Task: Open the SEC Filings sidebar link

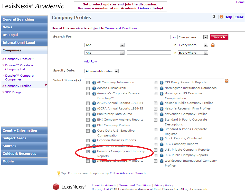Action: (x=13, y=92)
